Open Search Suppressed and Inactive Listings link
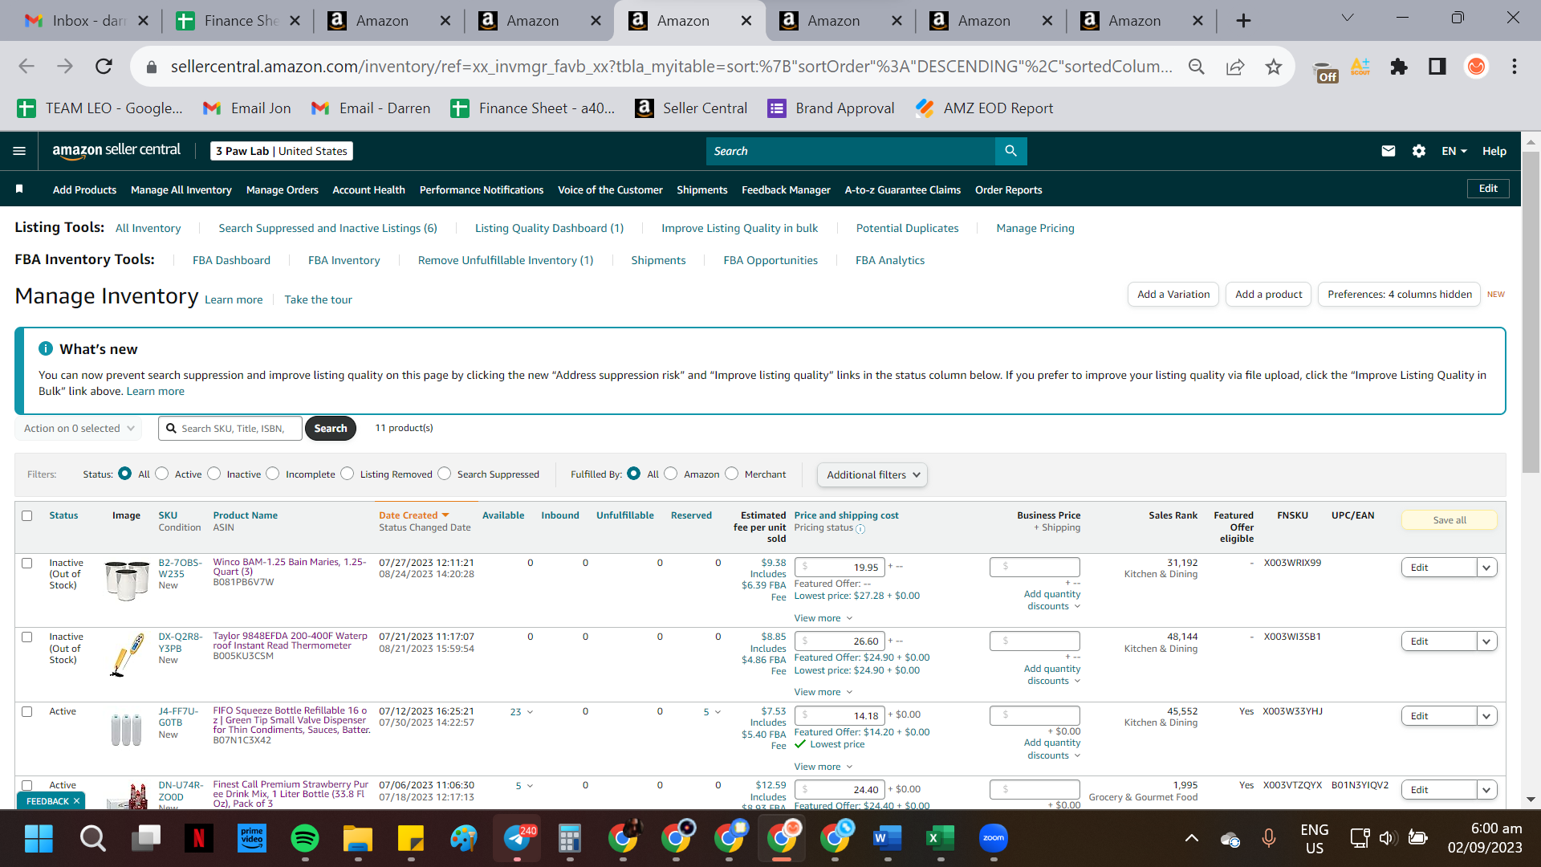Viewport: 1541px width, 867px height. pos(327,228)
